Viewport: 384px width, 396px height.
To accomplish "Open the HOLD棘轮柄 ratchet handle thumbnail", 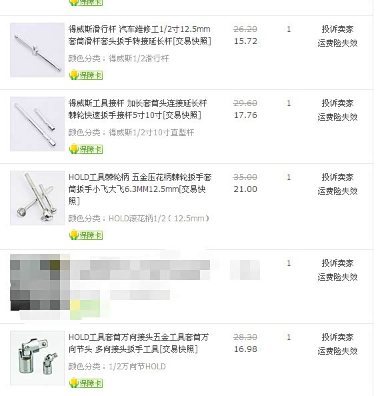I will pos(37,198).
